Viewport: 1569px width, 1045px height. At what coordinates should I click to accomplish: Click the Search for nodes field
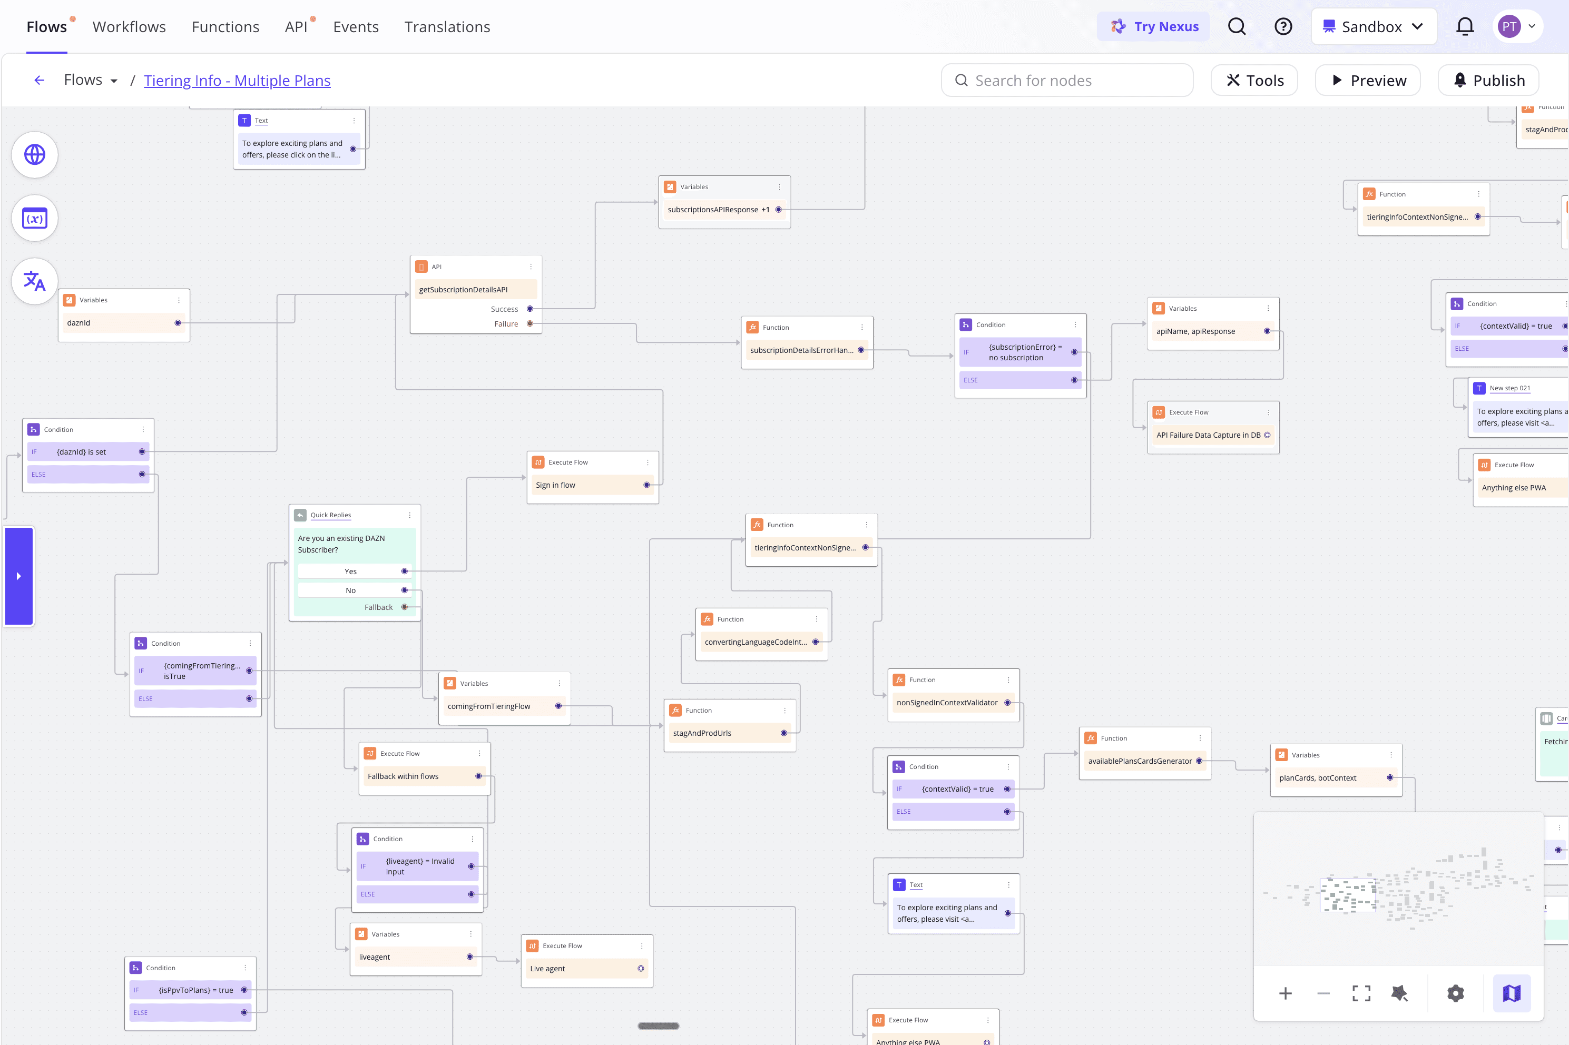point(1066,81)
